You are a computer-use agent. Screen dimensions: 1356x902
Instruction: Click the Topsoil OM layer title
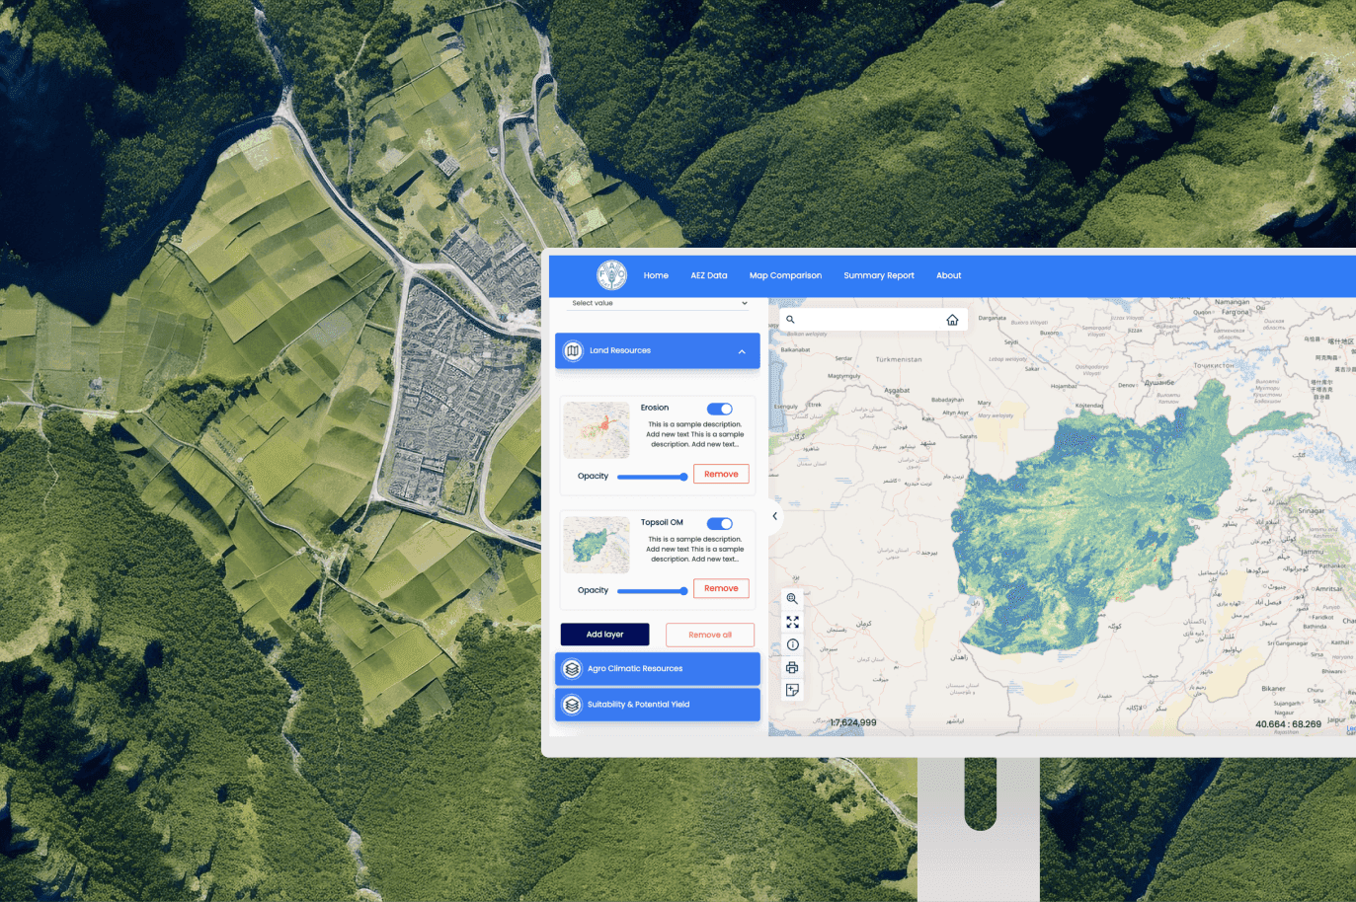[x=662, y=523]
